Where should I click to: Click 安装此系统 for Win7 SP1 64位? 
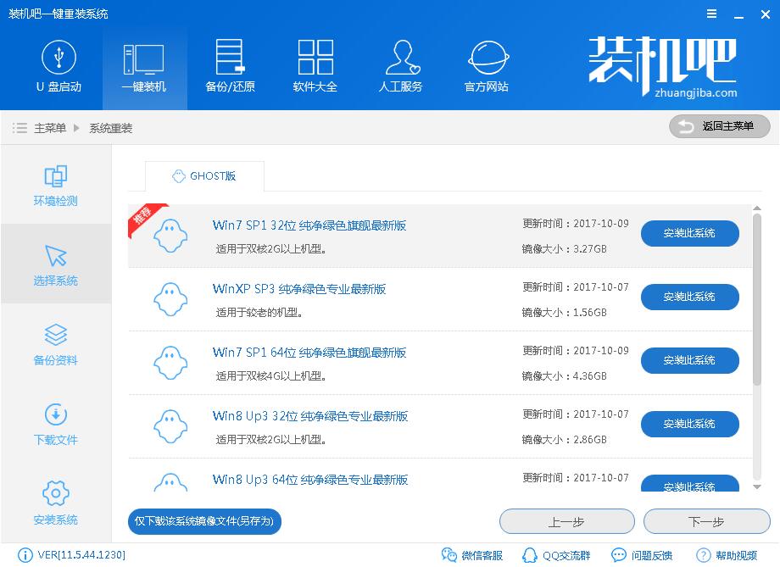[x=689, y=360]
